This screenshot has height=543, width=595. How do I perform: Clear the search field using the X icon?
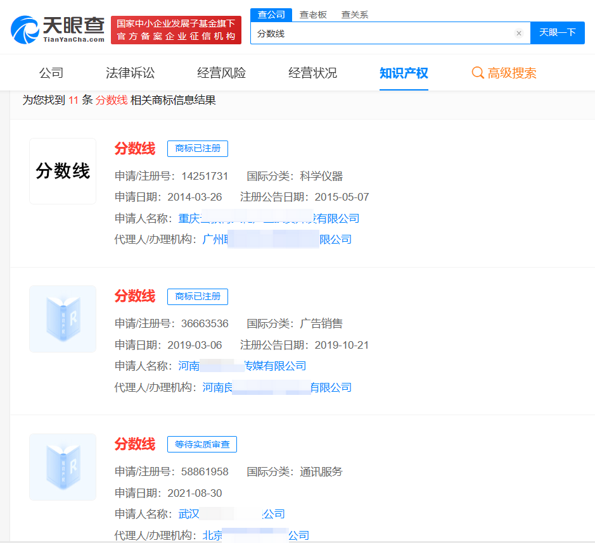click(x=518, y=32)
